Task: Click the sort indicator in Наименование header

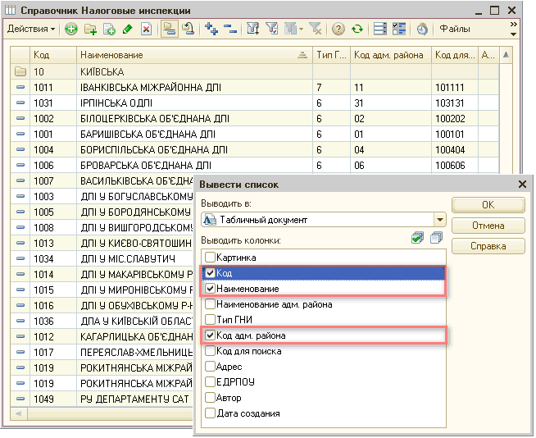Action: (302, 55)
